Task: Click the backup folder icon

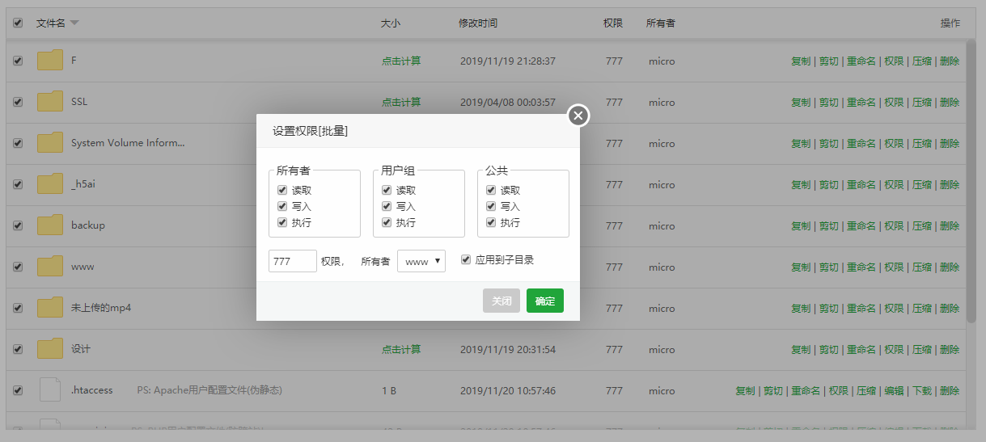Action: pyautogui.click(x=50, y=225)
